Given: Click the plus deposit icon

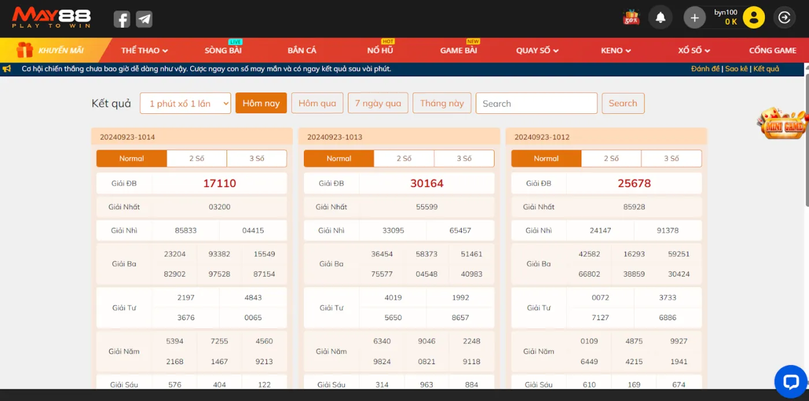Looking at the screenshot, I should point(695,18).
